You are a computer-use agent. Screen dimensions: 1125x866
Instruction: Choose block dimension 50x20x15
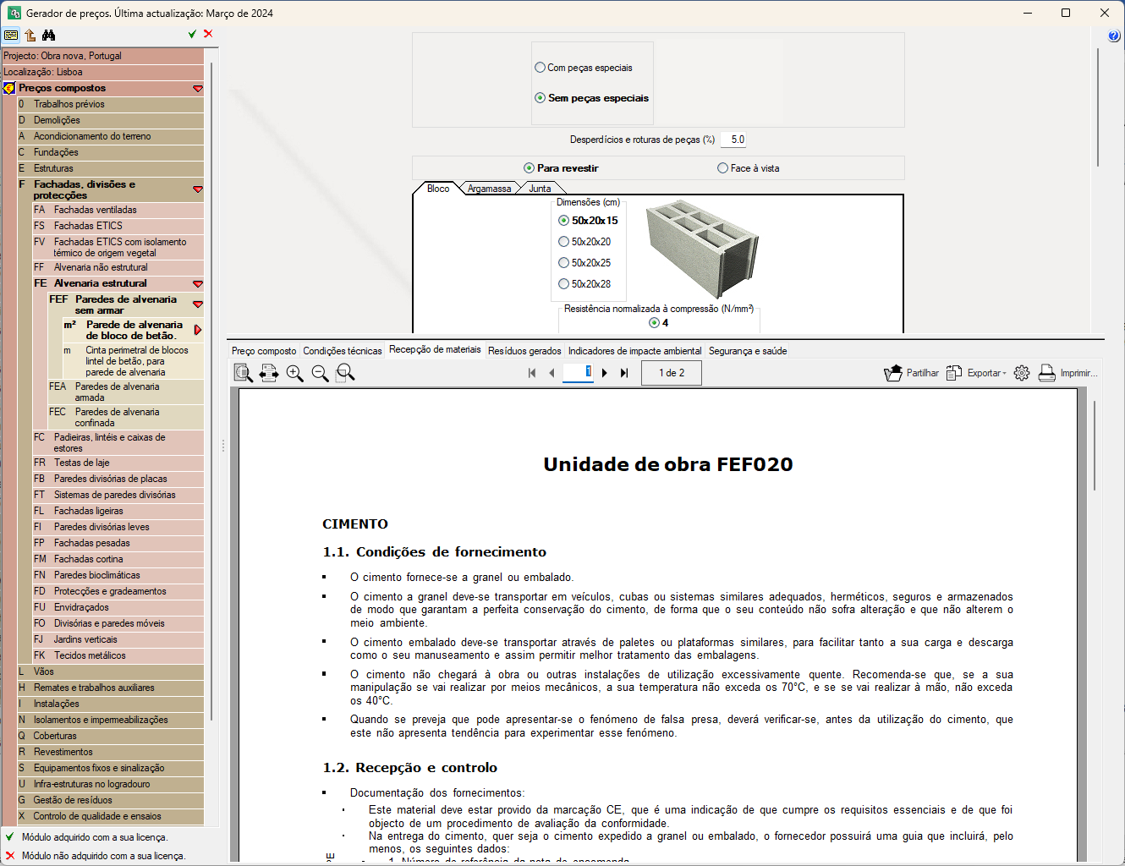coord(564,221)
